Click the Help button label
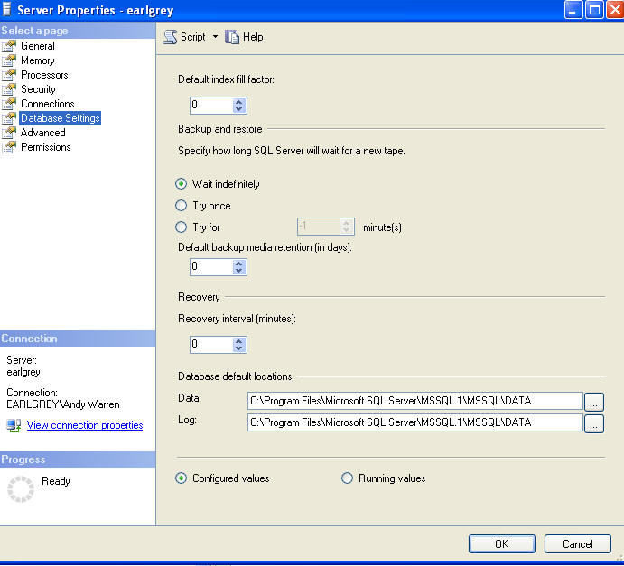The width and height of the screenshot is (624, 566). 253,37
